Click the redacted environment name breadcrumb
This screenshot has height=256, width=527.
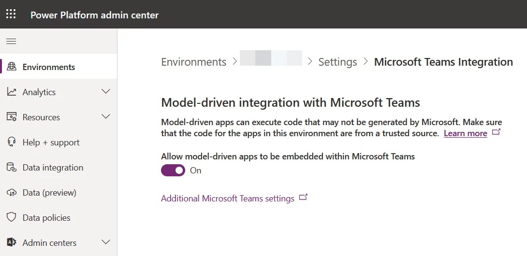[x=271, y=58]
